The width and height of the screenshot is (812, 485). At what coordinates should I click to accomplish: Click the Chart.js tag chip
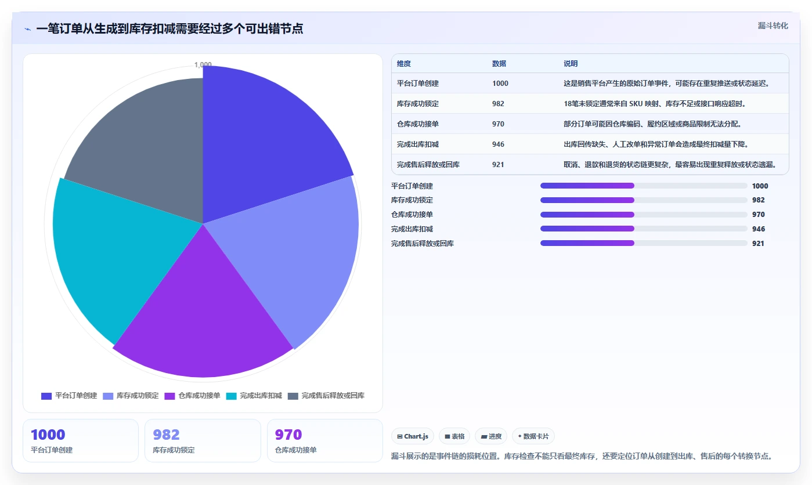tap(413, 436)
